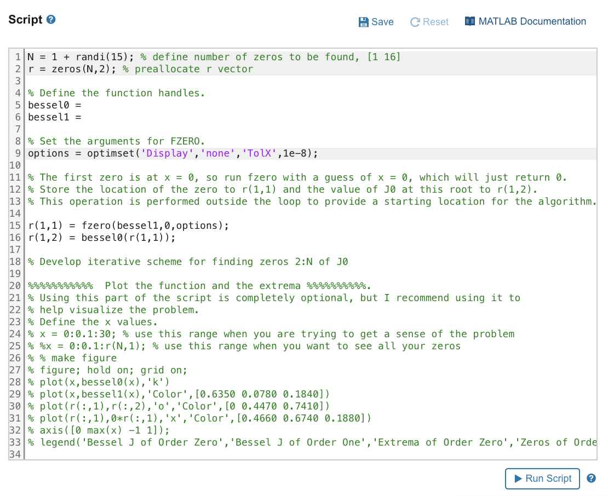
Task: Click line number 34 in the gutter
Action: pos(15,454)
